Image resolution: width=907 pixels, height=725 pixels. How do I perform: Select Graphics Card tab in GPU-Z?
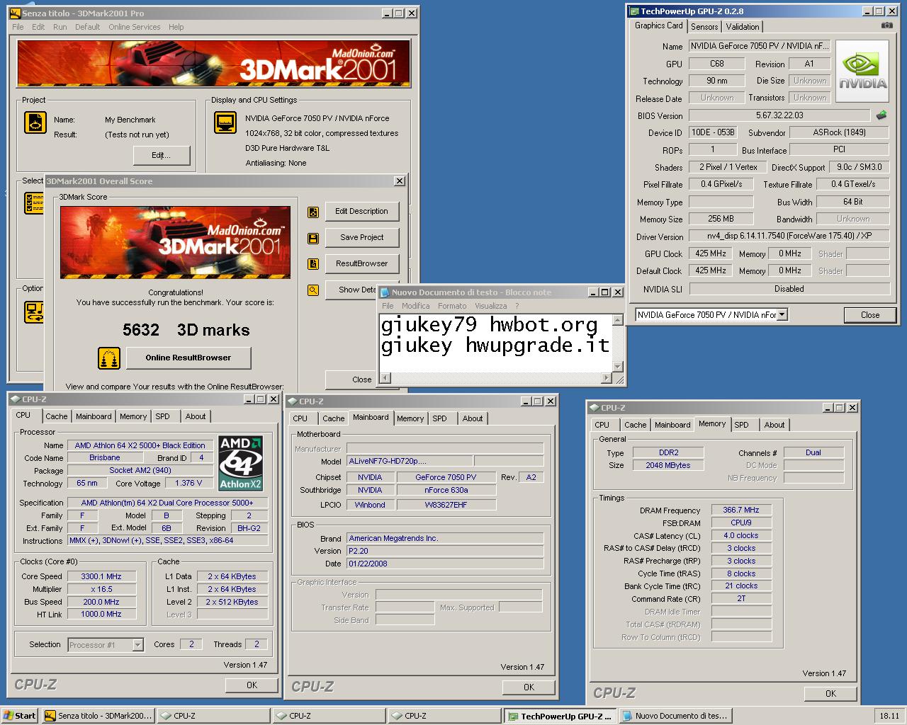click(x=658, y=25)
